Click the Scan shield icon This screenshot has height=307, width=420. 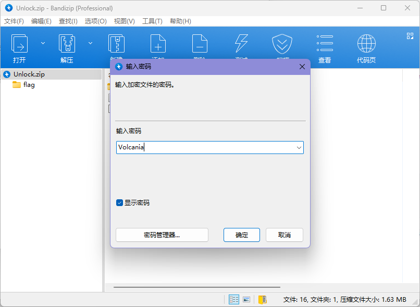click(x=282, y=44)
